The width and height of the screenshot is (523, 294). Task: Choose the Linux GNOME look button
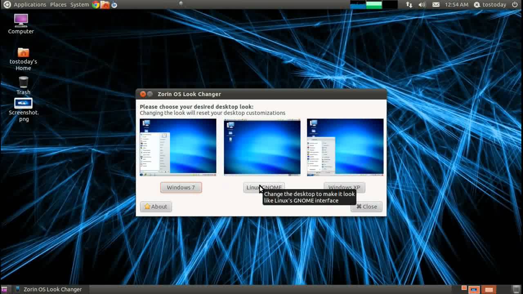264,187
